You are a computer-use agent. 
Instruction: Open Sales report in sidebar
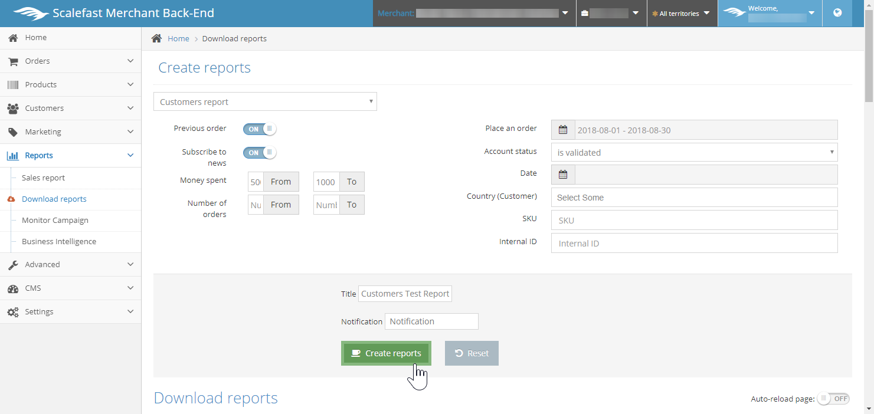43,178
